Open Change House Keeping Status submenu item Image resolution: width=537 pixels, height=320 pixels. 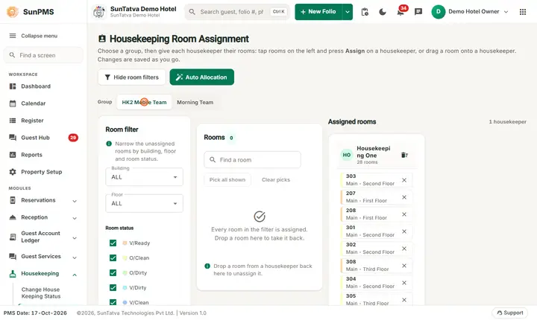[41, 293]
